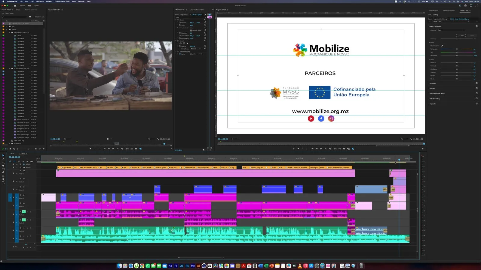Viewport: 481px width, 270px height.
Task: Add marker in Source monitor
Action: (x=90, y=148)
